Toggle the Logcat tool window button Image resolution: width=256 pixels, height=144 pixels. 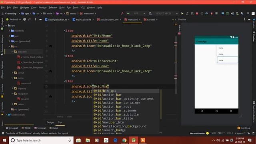pos(12,128)
